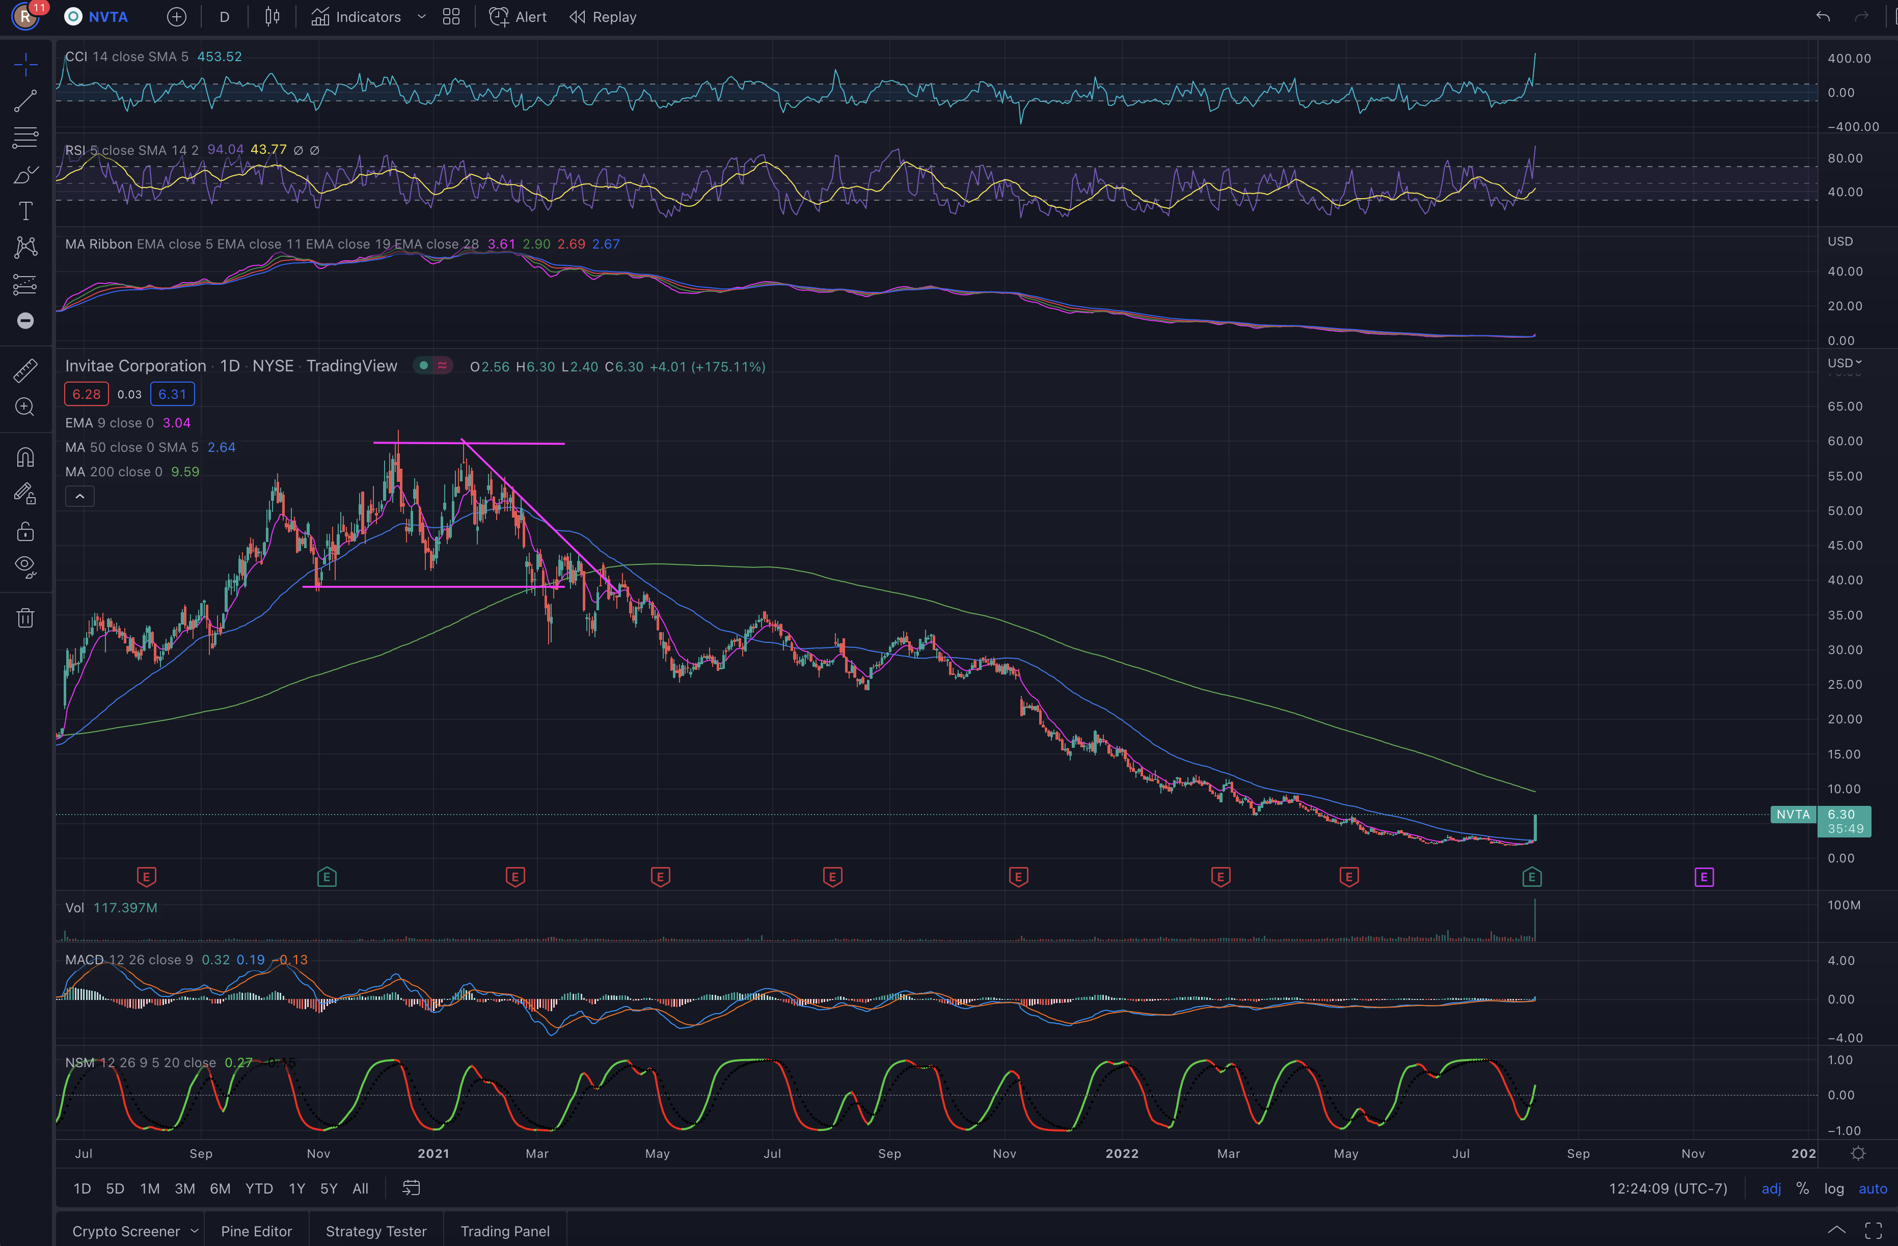Click the zoom in tool
Viewport: 1898px width, 1246px height.
point(25,407)
